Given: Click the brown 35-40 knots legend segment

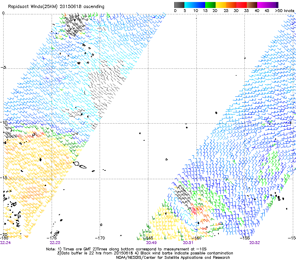Looking at the screenshot, I should pos(252,5).
